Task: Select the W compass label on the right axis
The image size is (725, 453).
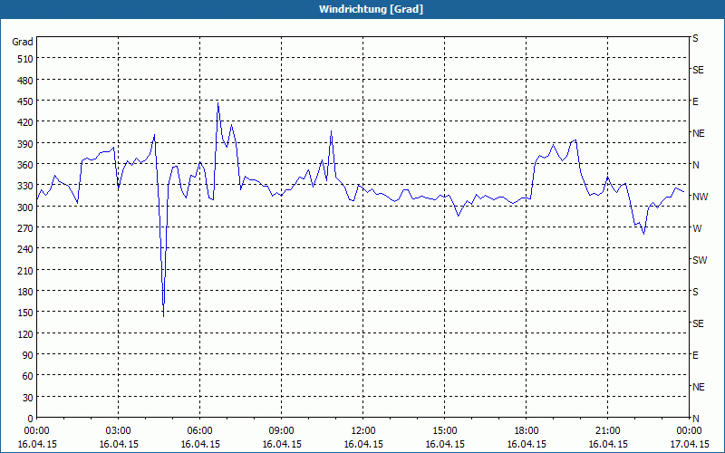Action: coord(696,228)
